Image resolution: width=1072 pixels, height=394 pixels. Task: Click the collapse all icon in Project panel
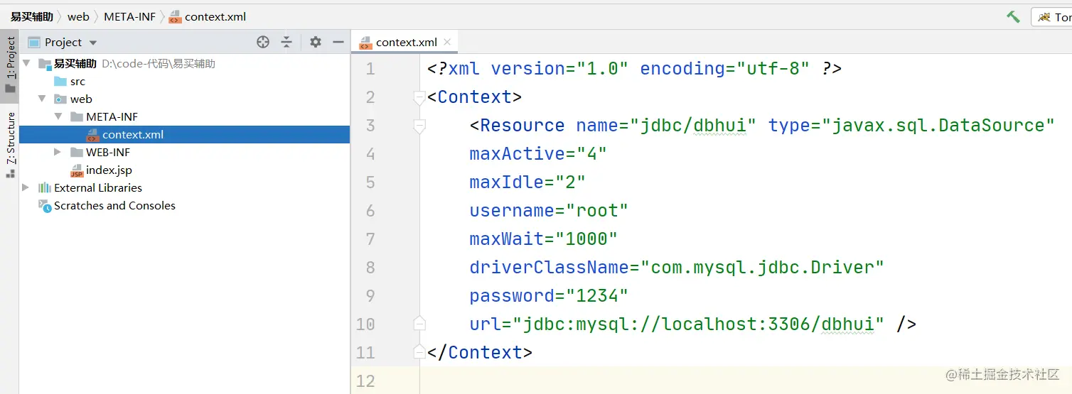[x=286, y=43]
